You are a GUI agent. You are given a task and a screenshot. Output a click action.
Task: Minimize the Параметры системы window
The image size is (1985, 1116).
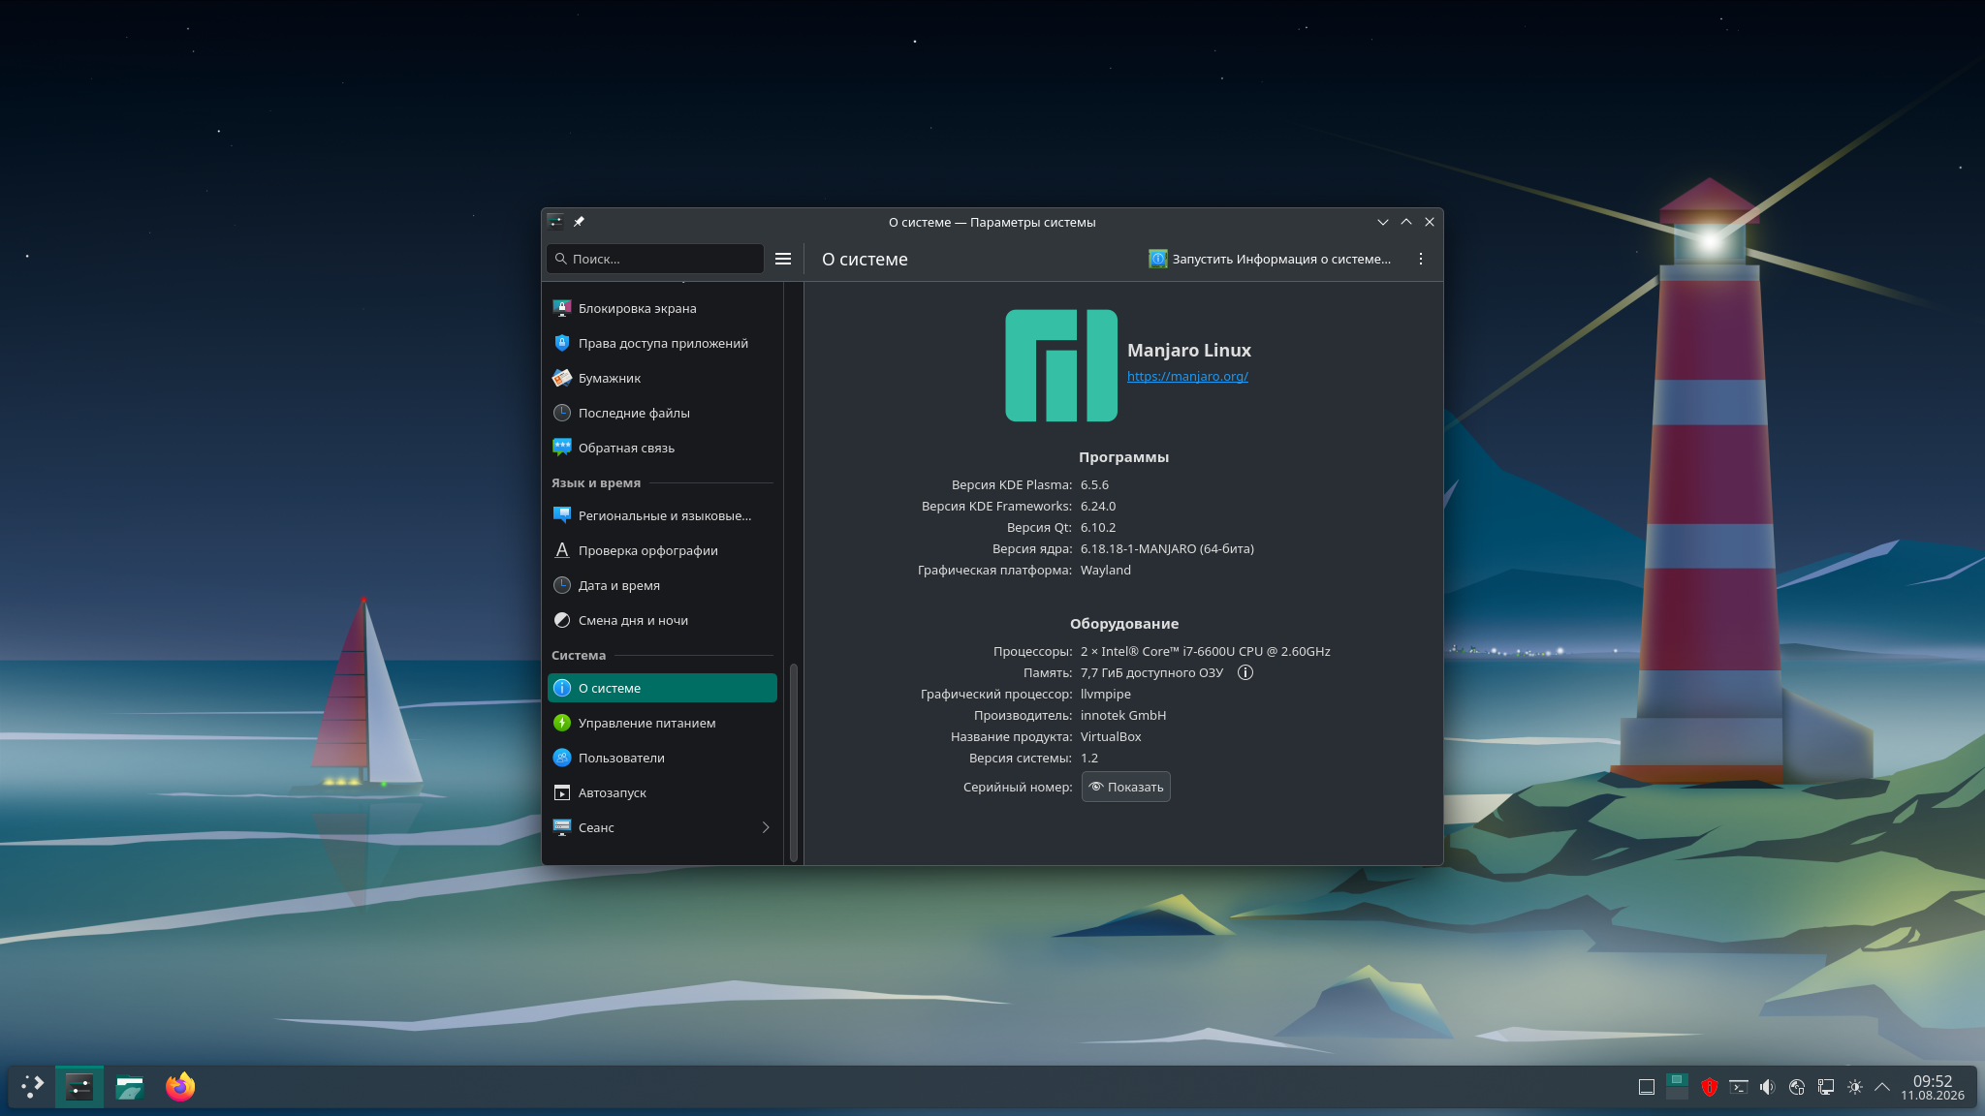tap(1383, 222)
